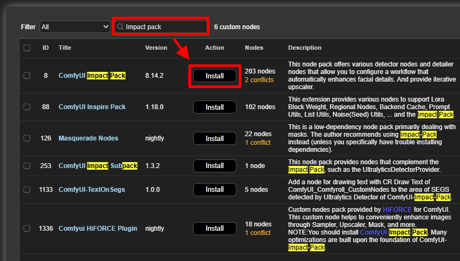
Task: Click version 8.14.2 cell
Action: pos(154,76)
